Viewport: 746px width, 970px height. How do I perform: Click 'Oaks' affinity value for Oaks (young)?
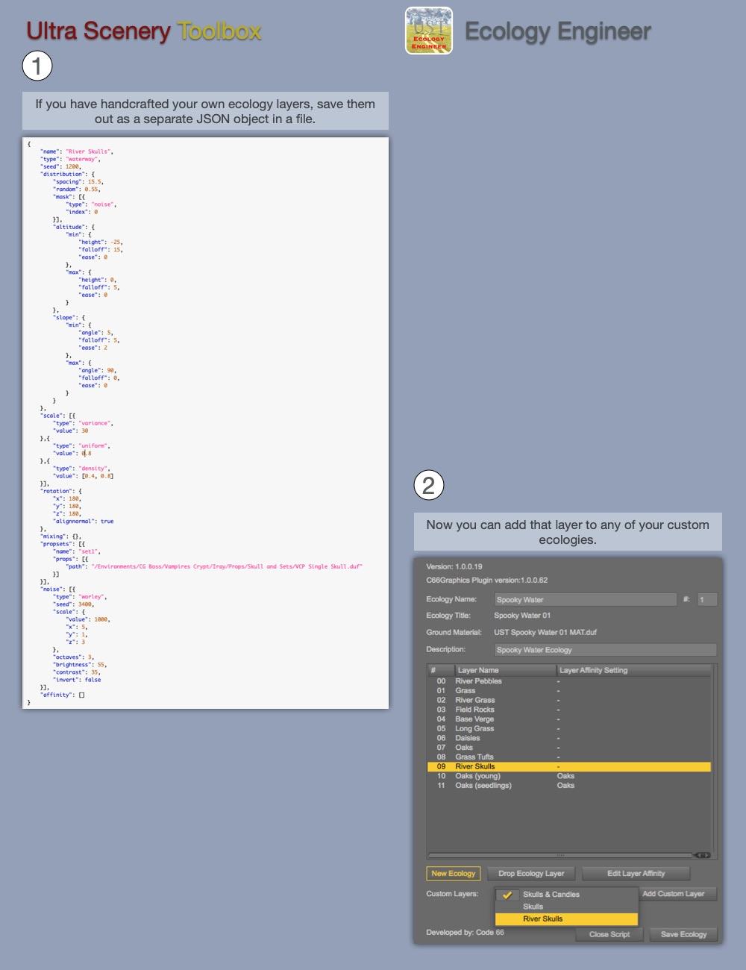tap(565, 776)
